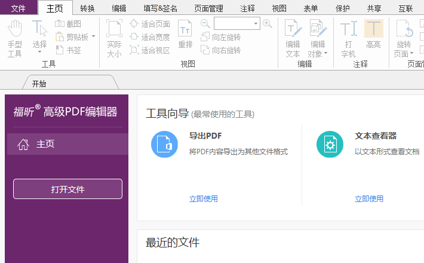Viewport: 424px width, 263px height.
Task: Click the Text Viewer (文本查看器) title
Action: coord(376,136)
